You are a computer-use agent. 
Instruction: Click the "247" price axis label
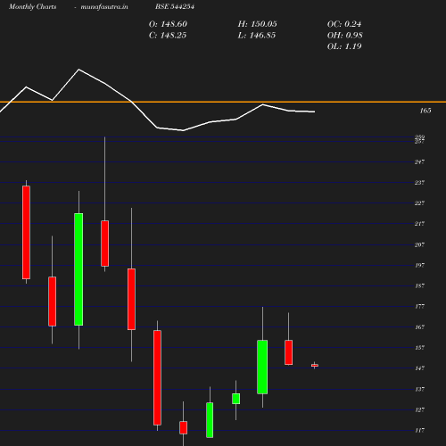pyautogui.click(x=419, y=162)
